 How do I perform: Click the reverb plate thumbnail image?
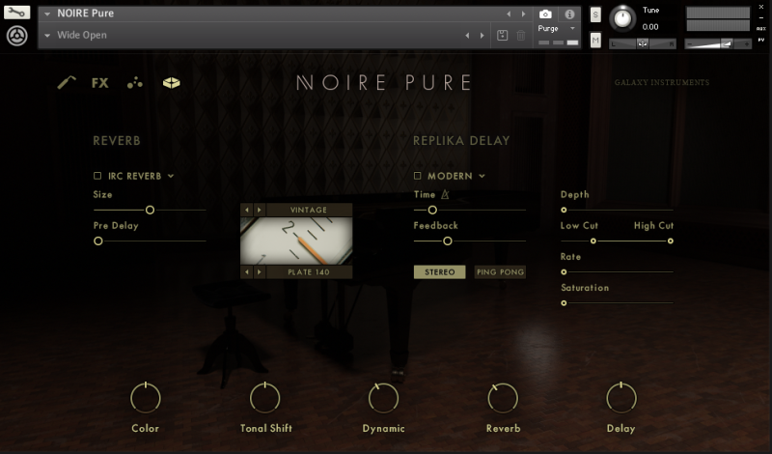tap(296, 241)
